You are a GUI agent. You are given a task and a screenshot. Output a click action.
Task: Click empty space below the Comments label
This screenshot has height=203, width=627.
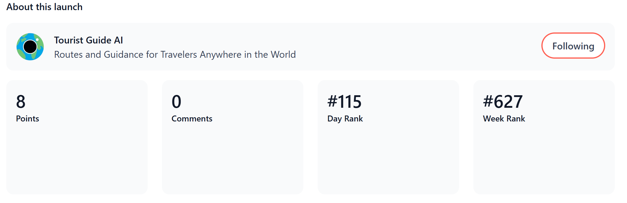coord(232,158)
